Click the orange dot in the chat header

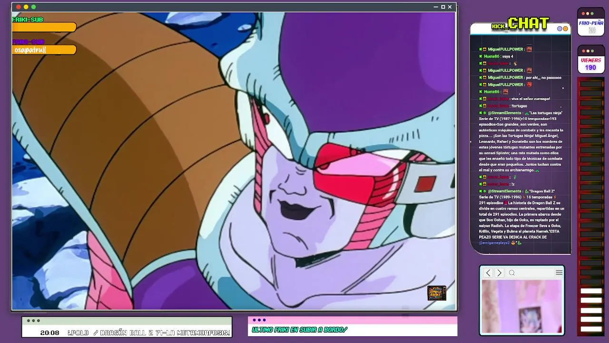(x=565, y=29)
